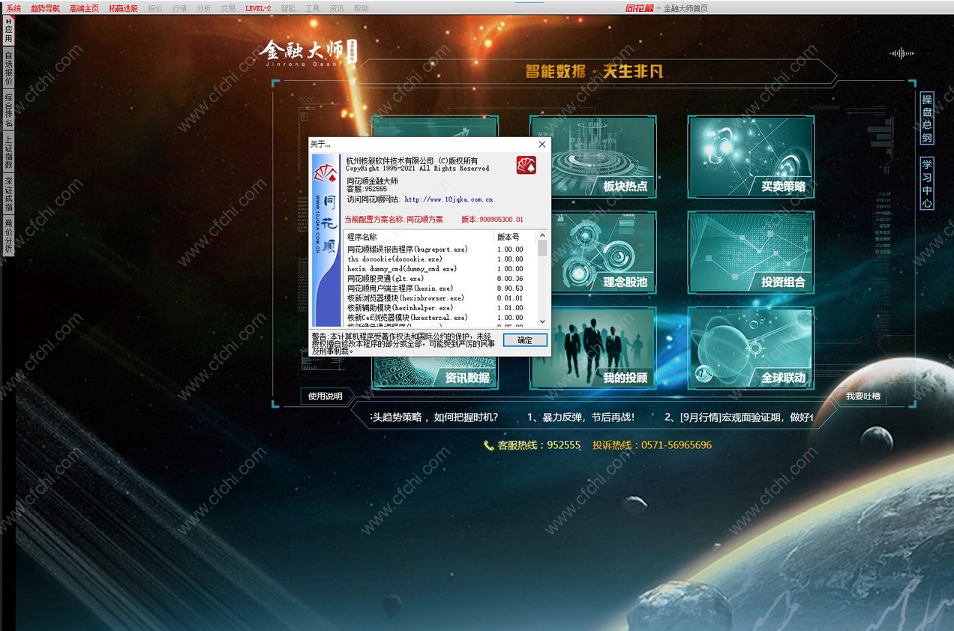Select the 应用 sidebar tab
The height and width of the screenshot is (631, 954).
tap(9, 31)
